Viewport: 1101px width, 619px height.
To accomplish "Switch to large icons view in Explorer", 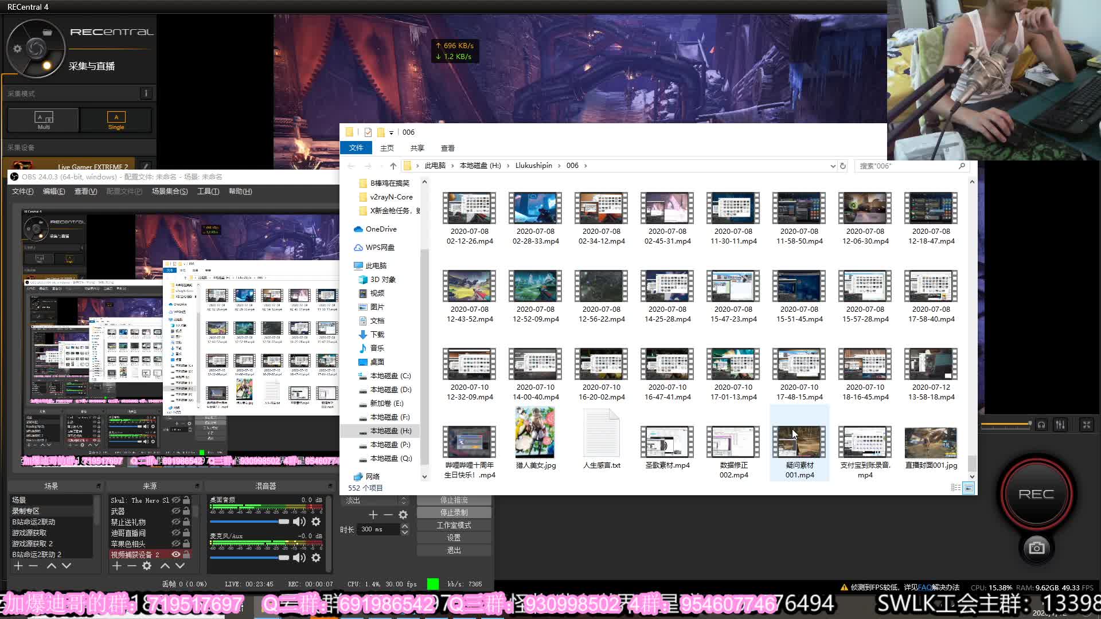I will [969, 488].
